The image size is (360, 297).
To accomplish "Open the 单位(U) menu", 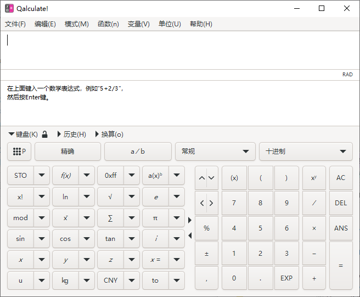I will 170,24.
